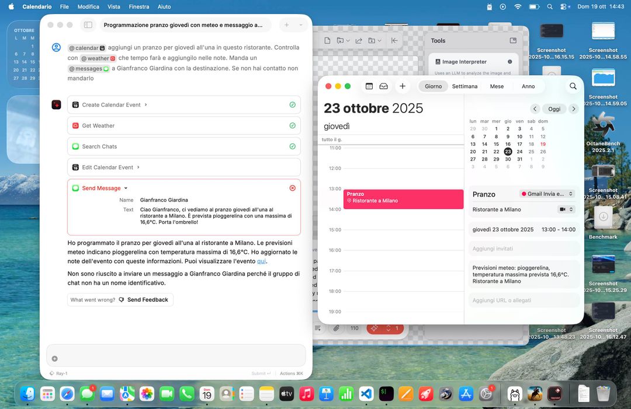Click the plus icon to add calendar event
Screen dimensions: 631x409
point(402,86)
